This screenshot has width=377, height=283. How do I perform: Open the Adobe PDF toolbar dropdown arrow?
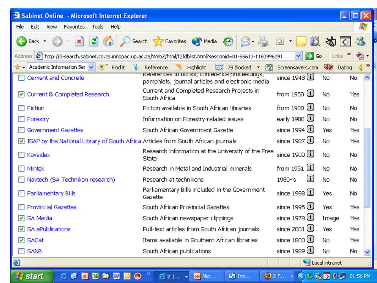point(368,56)
